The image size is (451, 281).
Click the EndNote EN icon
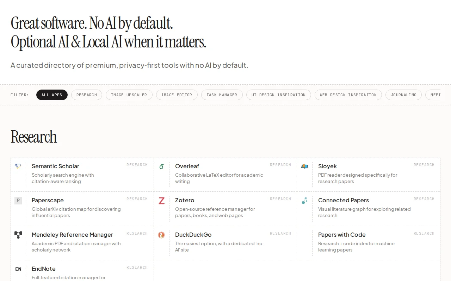coord(18,269)
